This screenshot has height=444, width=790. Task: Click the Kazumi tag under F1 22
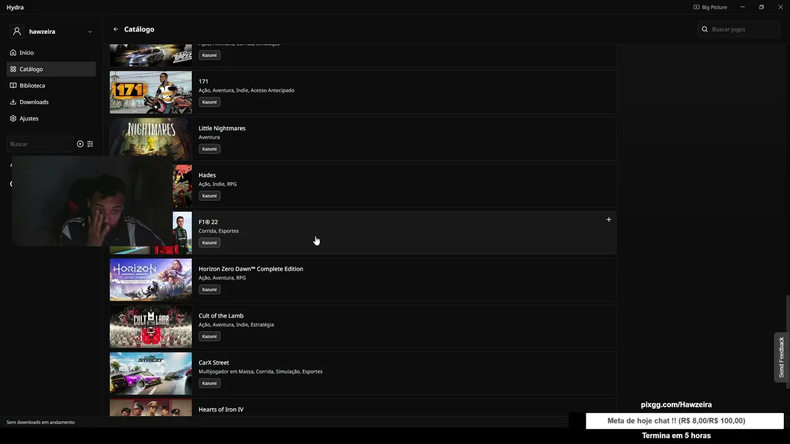209,242
